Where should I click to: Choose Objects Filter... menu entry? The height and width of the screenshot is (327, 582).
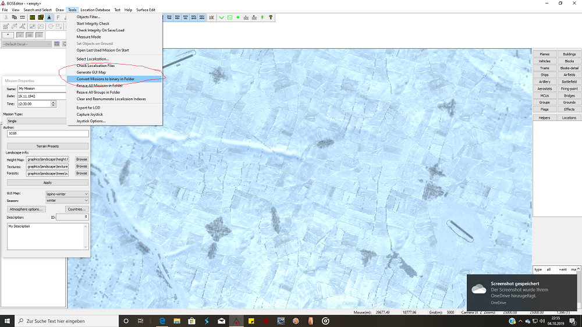(114, 17)
